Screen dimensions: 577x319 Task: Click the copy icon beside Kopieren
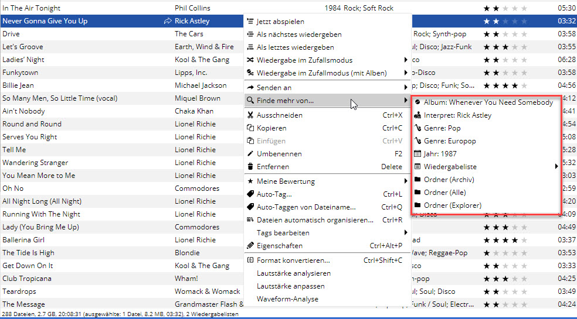[250, 128]
